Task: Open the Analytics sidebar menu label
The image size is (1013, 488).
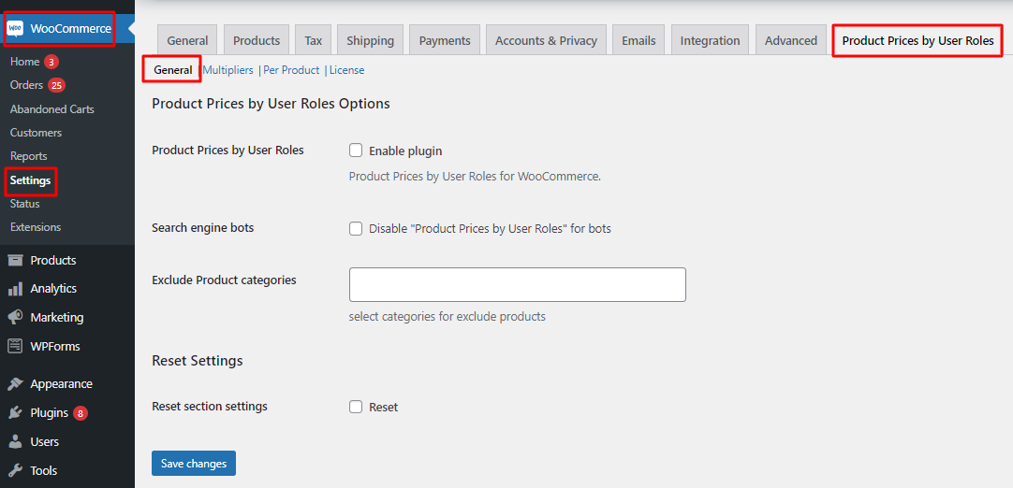Action: pyautogui.click(x=53, y=289)
